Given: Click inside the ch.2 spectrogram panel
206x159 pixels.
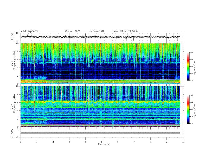Looking at the screenshot, I should pos(100,107).
